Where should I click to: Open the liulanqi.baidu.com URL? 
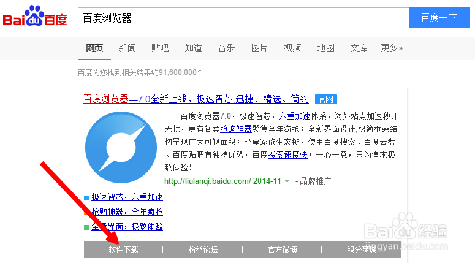(208, 181)
